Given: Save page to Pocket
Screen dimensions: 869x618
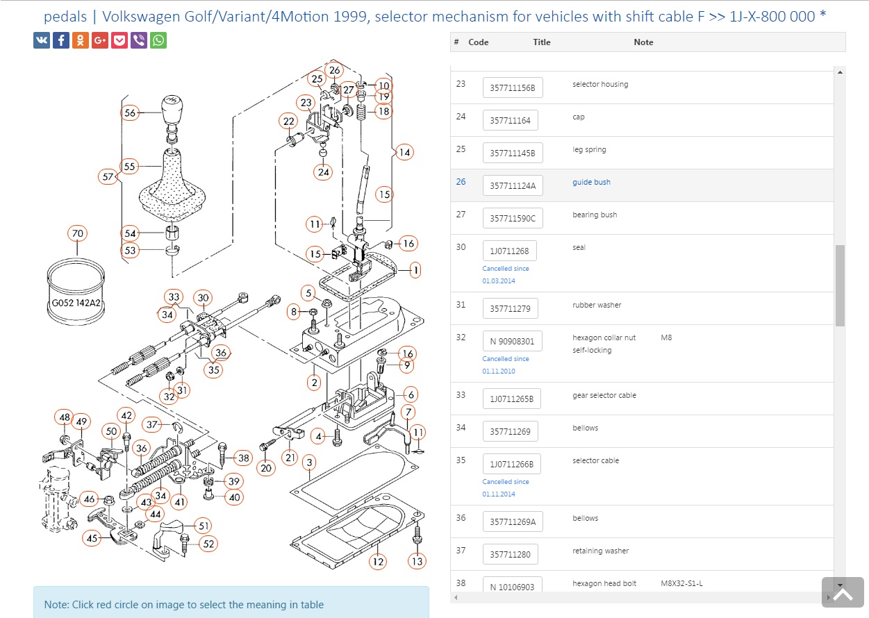Looking at the screenshot, I should tap(119, 40).
